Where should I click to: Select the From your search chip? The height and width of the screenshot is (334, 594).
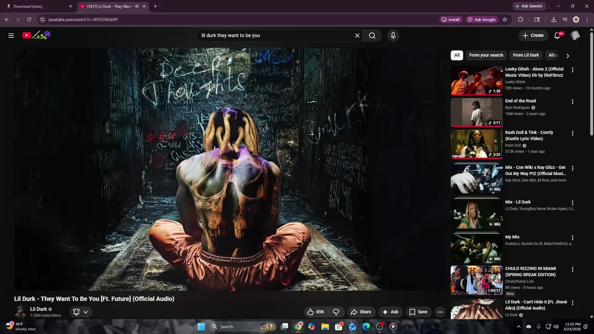486,55
